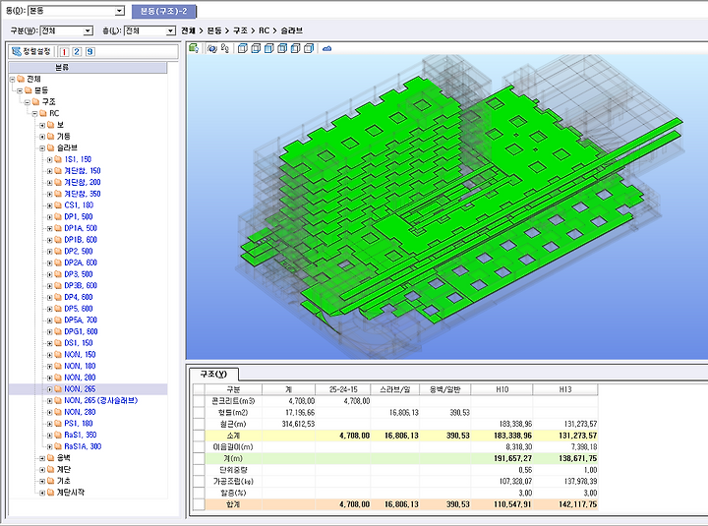Switch to right view cube icon
Screen dimensions: 708x526
pyautogui.click(x=309, y=48)
